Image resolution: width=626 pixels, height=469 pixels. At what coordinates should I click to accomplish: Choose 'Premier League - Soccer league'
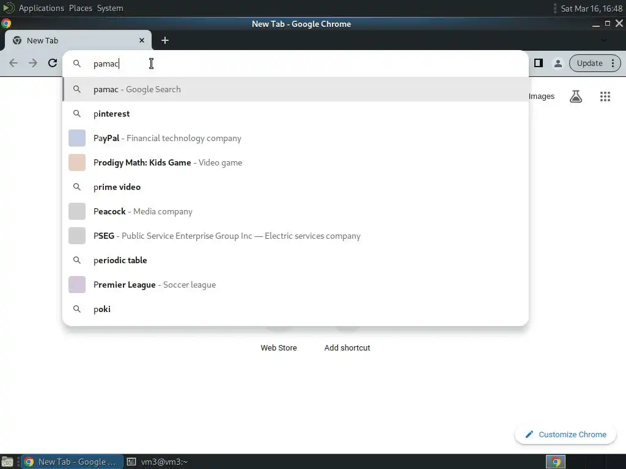click(x=296, y=285)
